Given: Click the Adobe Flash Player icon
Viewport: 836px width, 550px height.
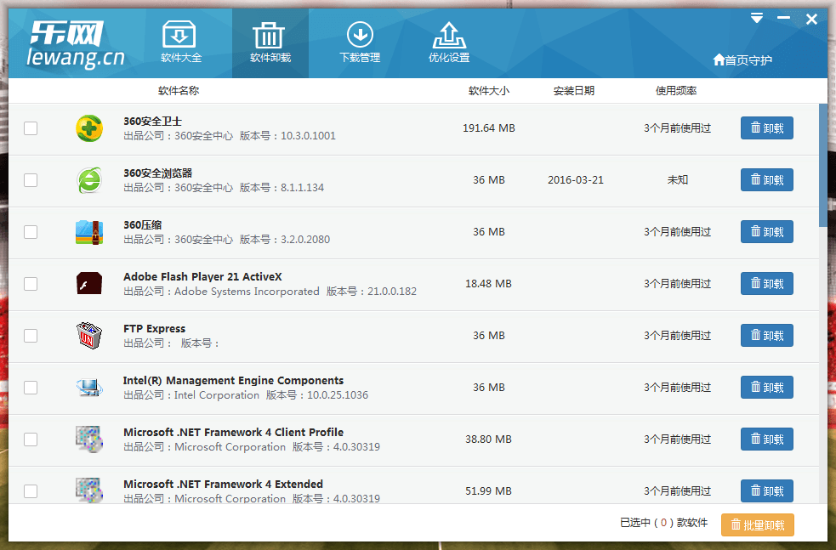Looking at the screenshot, I should point(89,284).
